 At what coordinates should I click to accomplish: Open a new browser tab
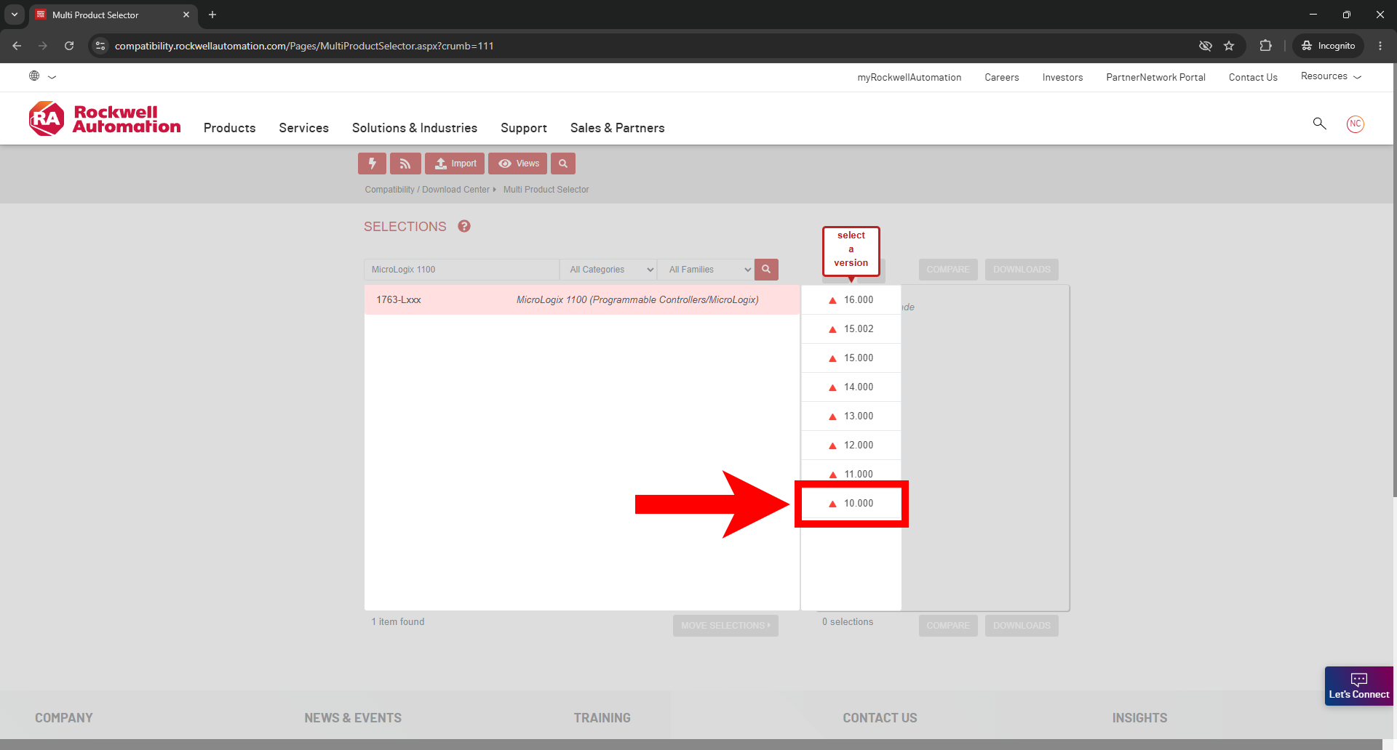[212, 15]
